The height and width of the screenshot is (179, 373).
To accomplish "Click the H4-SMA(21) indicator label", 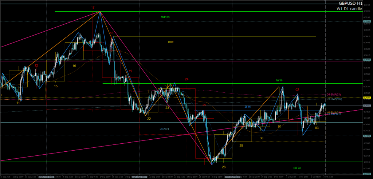I will 334,112.
